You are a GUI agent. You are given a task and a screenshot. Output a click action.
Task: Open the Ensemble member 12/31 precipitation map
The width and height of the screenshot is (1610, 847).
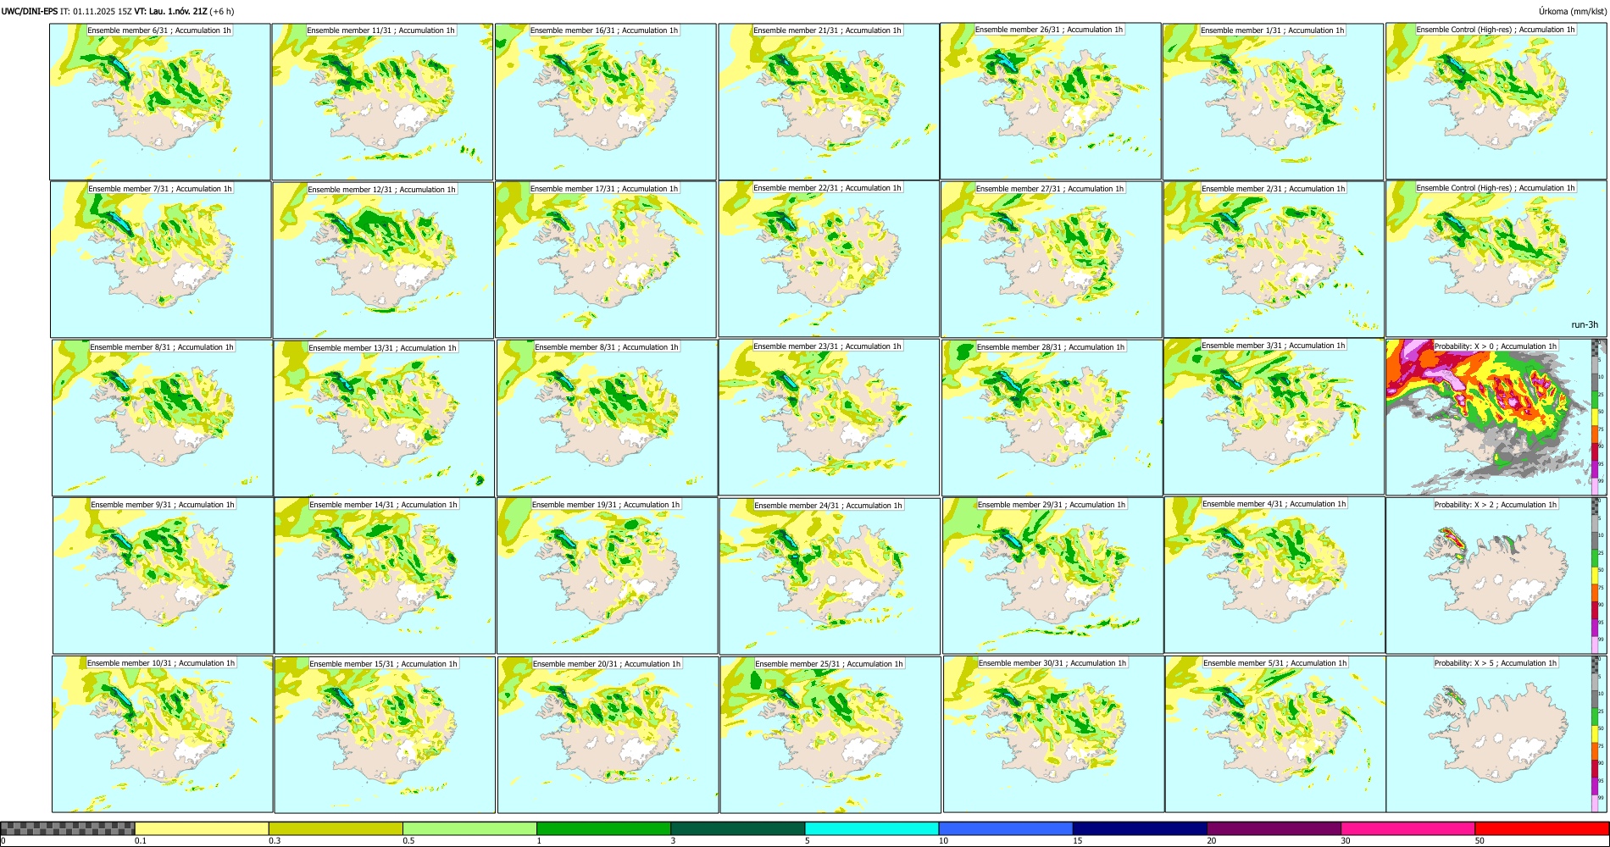[383, 260]
